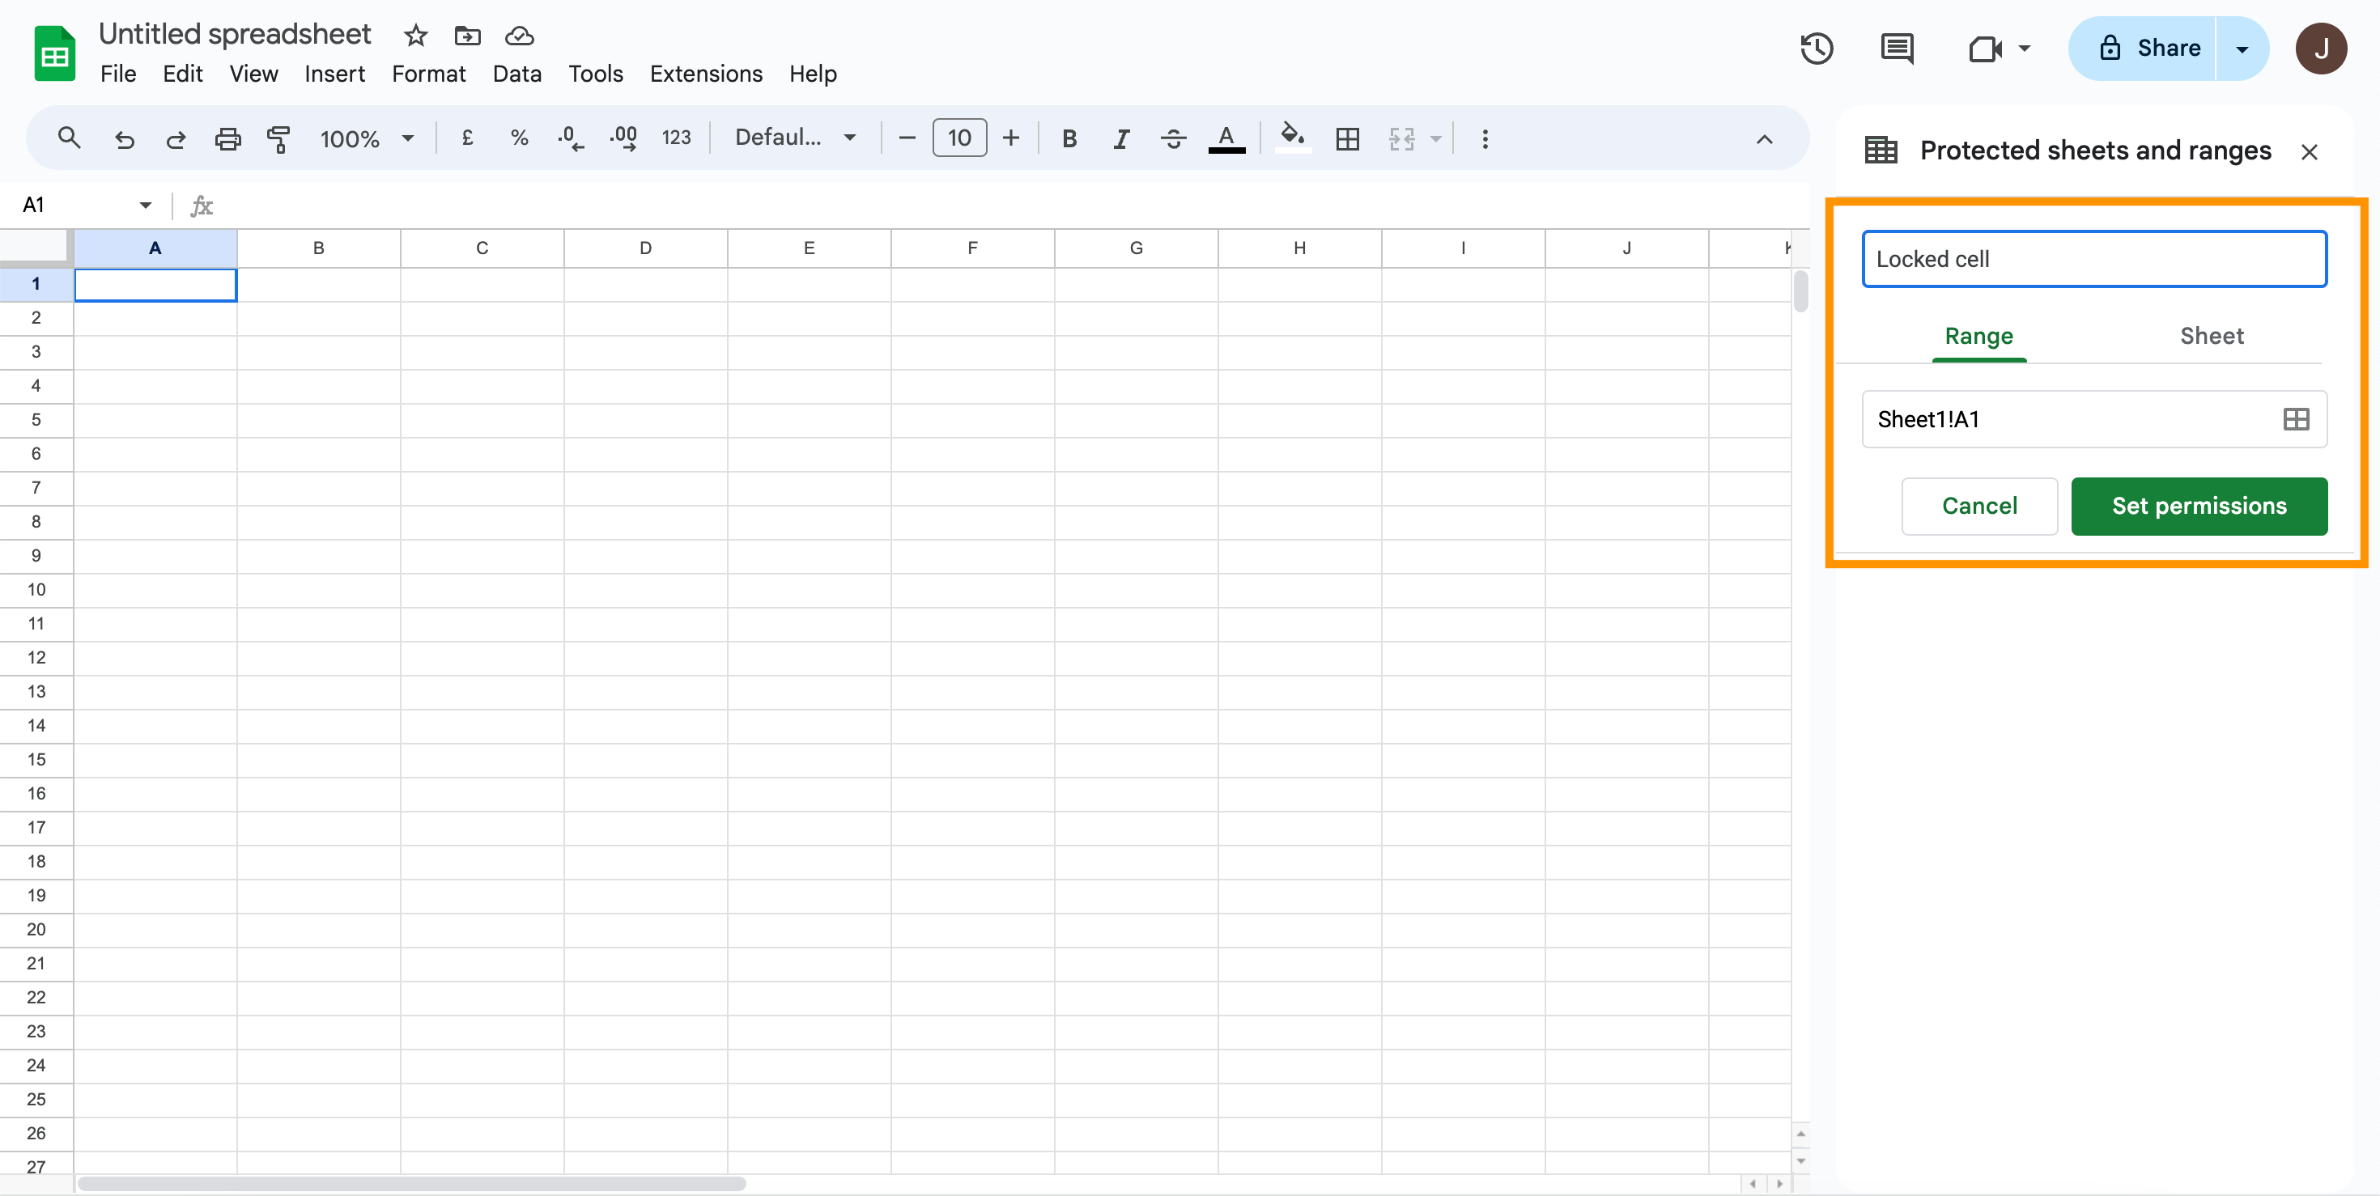This screenshot has height=1196, width=2380.
Task: Switch to the Range tab
Action: coord(1978,336)
